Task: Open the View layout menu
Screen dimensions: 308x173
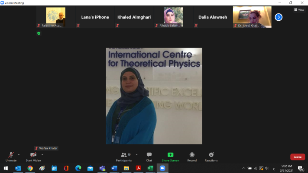Action: pos(299,10)
